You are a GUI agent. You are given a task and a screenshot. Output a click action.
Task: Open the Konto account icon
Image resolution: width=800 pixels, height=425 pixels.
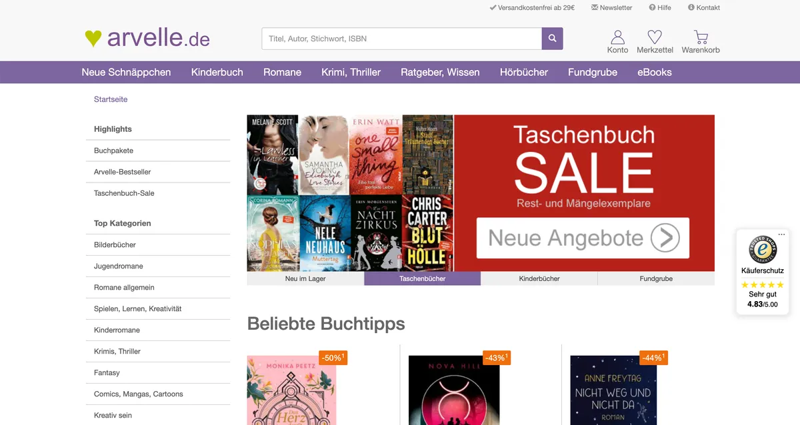tap(617, 37)
